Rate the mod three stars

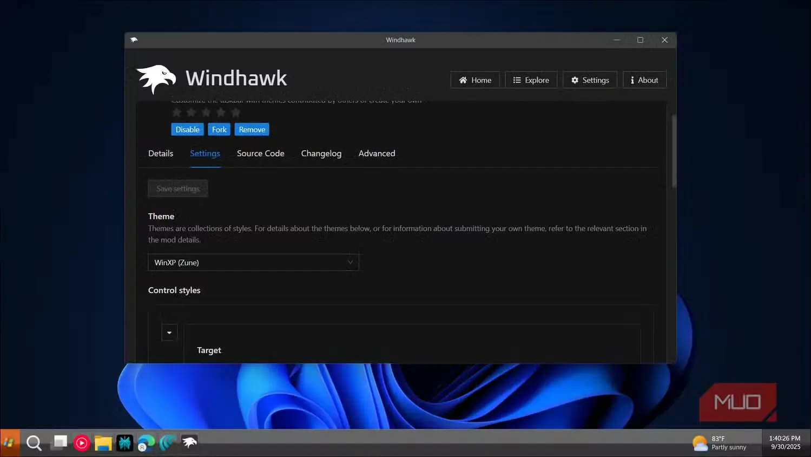(206, 113)
